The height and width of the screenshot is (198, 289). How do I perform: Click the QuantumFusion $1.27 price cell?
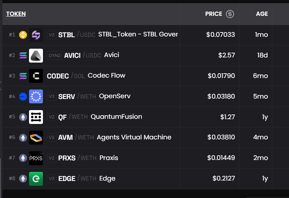click(227, 117)
